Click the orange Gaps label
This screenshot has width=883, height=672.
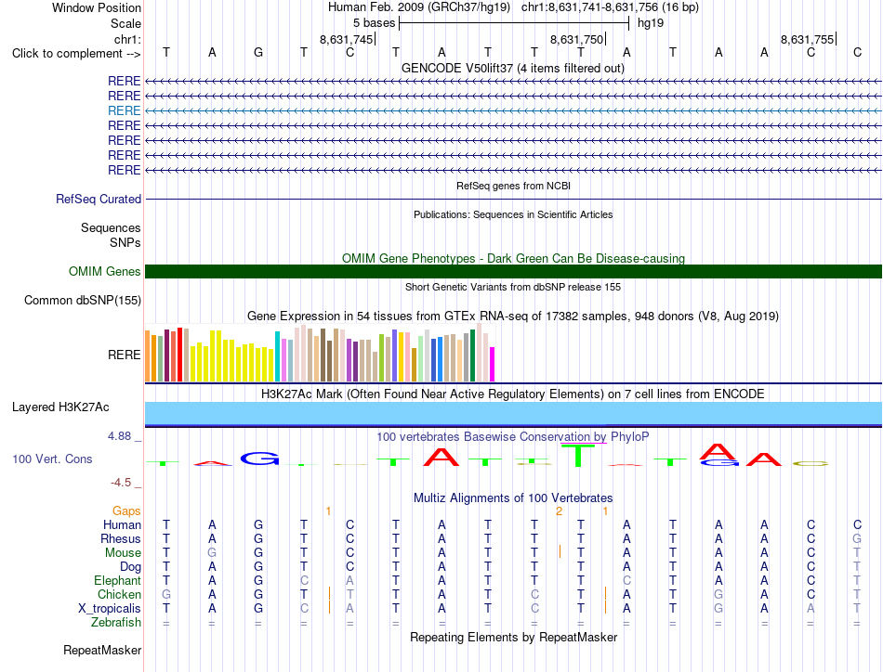[x=126, y=510]
